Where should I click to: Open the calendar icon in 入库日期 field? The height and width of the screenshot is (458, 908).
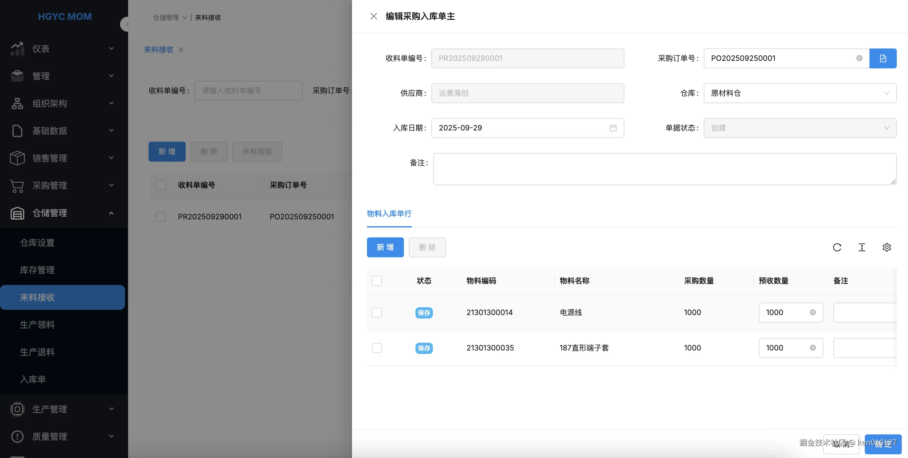[x=613, y=128]
